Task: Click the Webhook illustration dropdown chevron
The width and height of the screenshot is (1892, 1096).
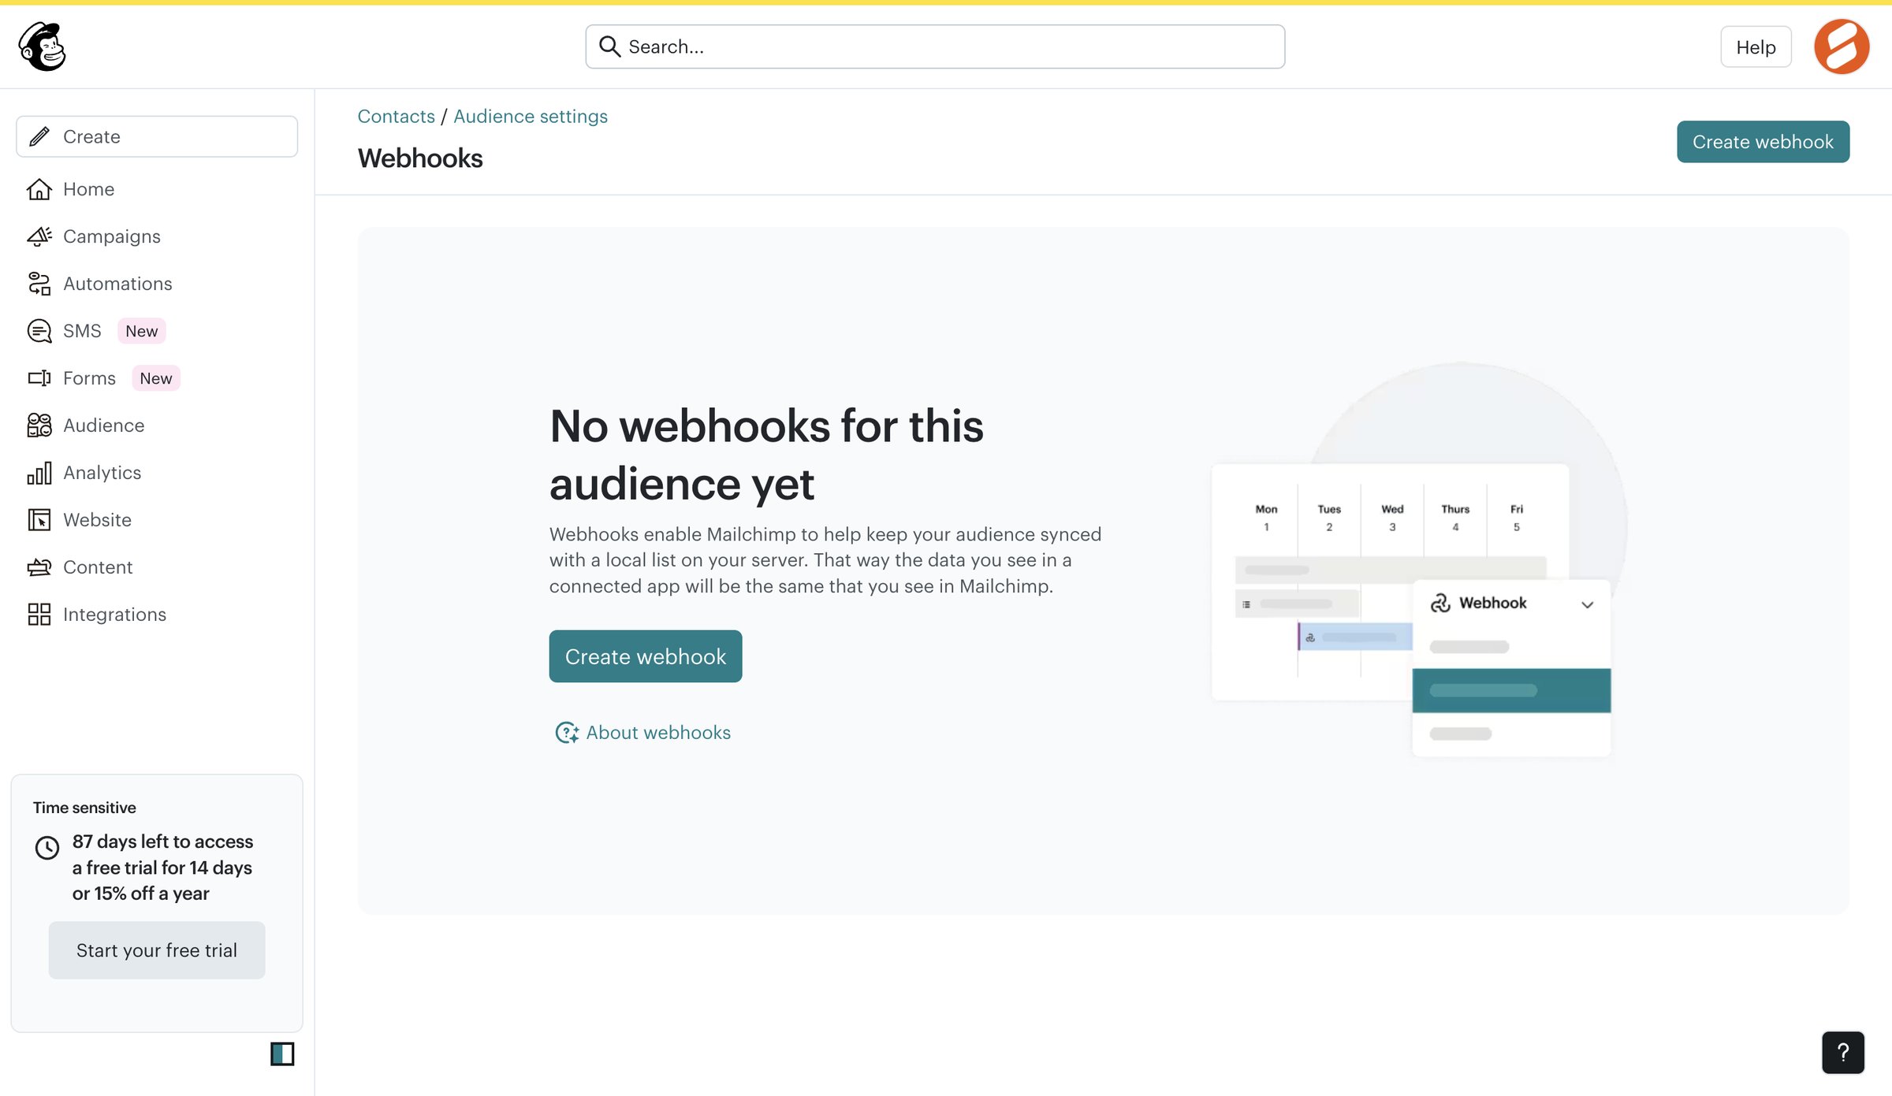Action: [x=1587, y=604]
